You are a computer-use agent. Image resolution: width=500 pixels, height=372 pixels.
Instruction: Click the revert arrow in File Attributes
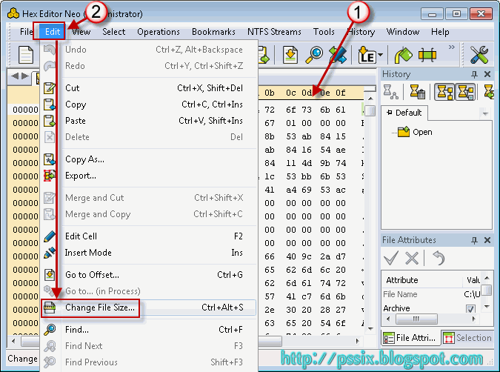point(439,258)
